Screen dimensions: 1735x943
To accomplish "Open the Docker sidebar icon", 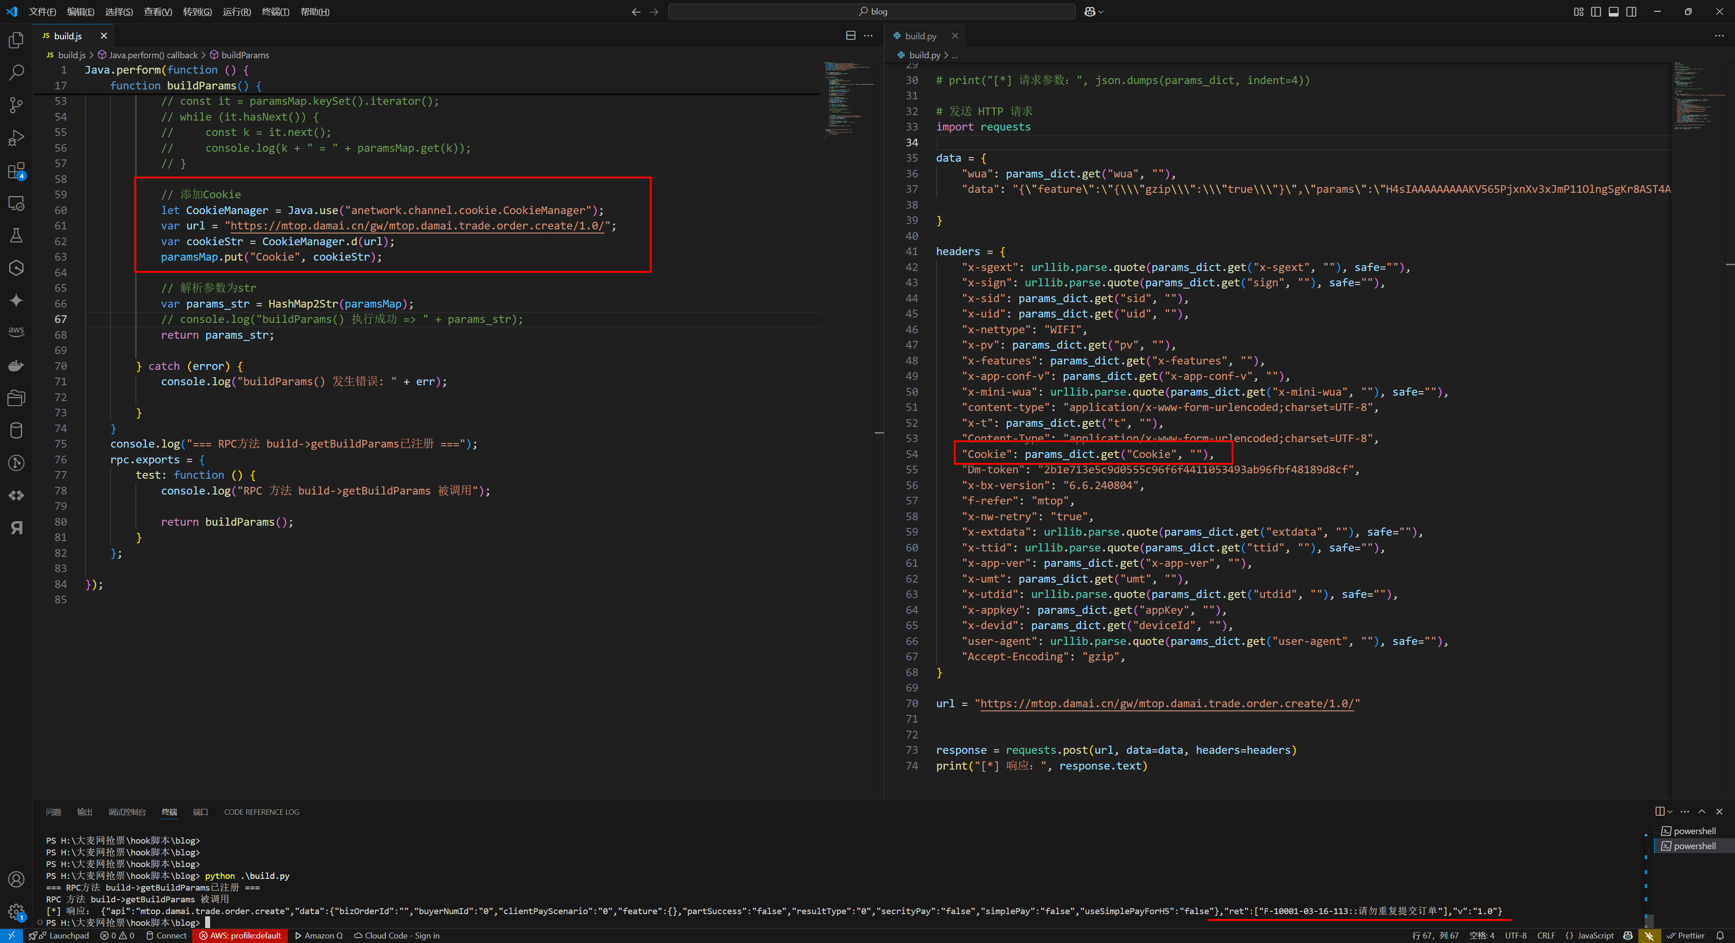I will coord(16,365).
